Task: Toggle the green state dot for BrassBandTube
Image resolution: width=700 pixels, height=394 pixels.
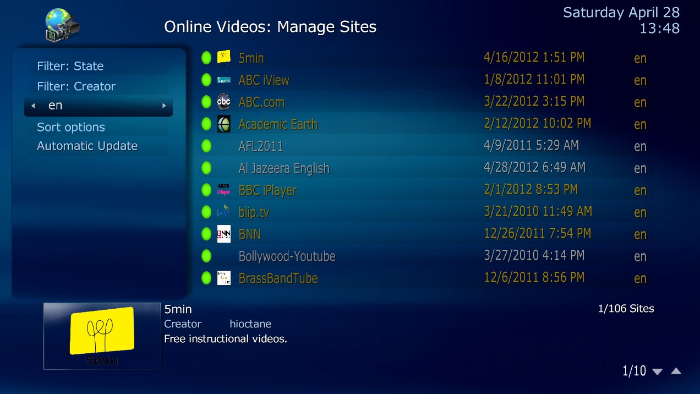Action: 206,278
